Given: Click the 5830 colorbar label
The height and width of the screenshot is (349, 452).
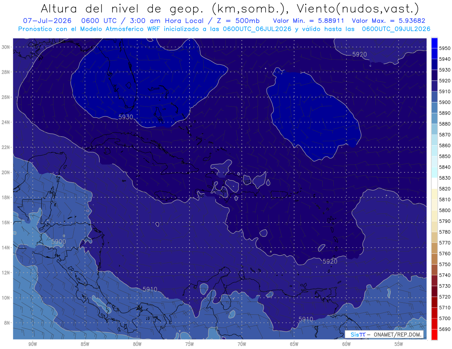Looking at the screenshot, I should tap(445, 178).
